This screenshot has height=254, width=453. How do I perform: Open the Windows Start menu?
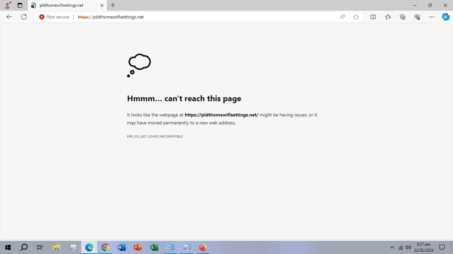coord(8,247)
